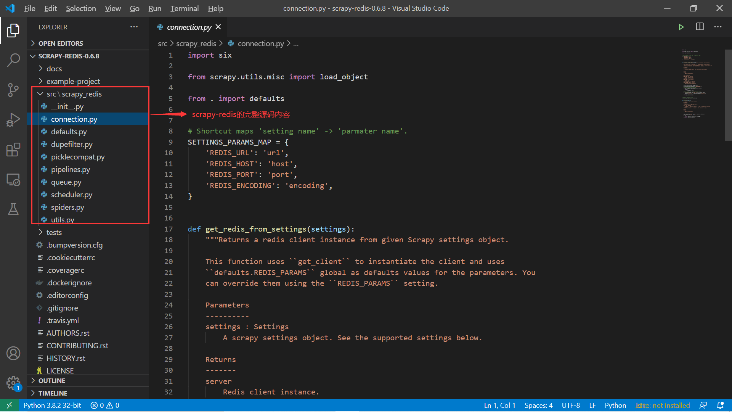Change file encoding UTF-8
The height and width of the screenshot is (412, 732).
(571, 405)
